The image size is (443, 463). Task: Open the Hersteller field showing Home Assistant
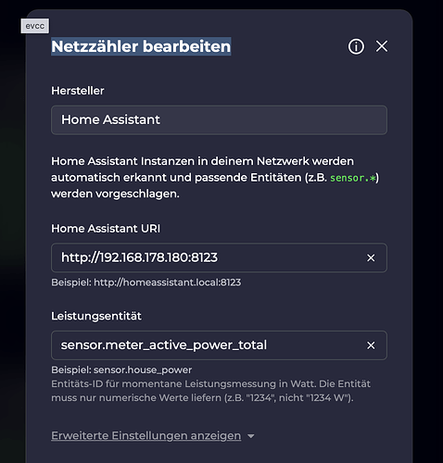(x=219, y=119)
